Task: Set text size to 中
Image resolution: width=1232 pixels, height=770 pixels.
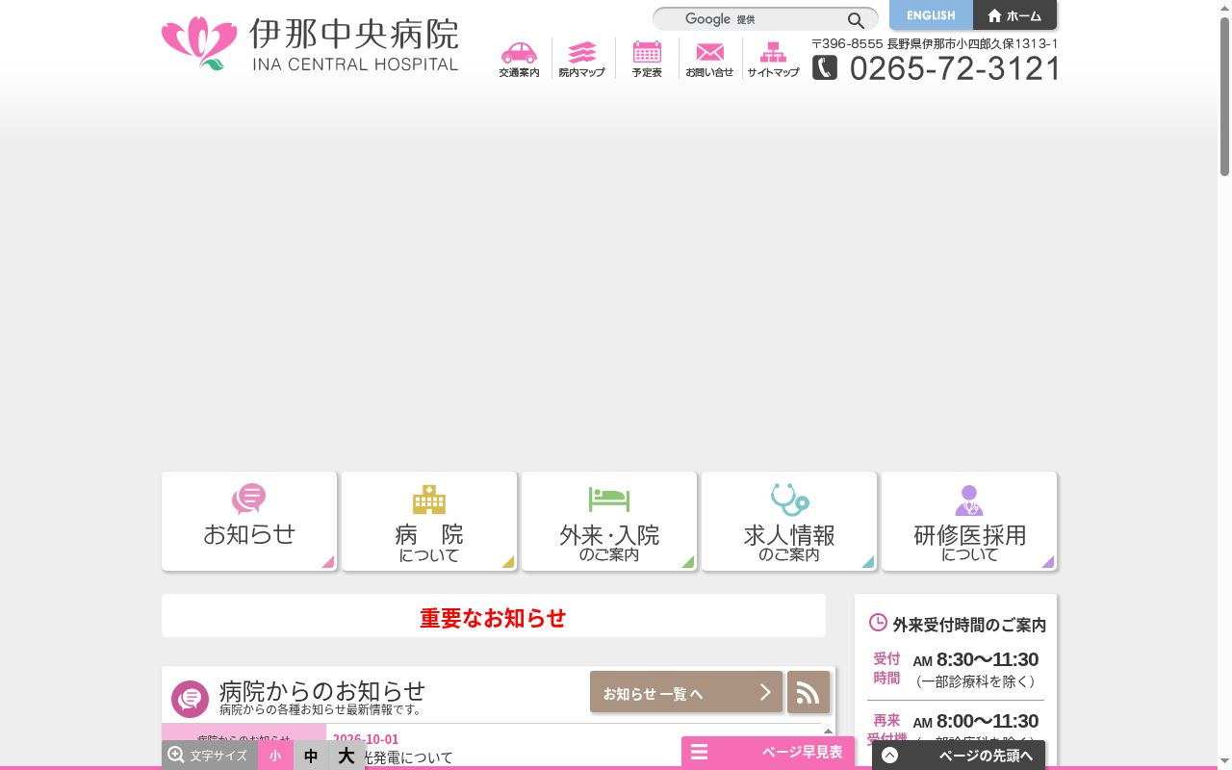Action: pos(311,756)
